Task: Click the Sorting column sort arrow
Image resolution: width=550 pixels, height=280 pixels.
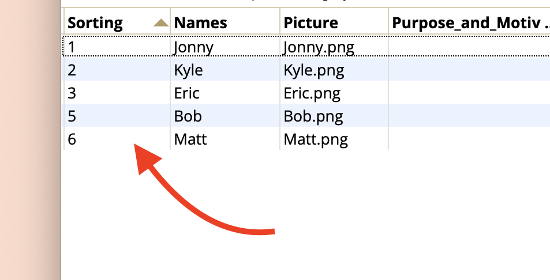Action: click(x=162, y=23)
